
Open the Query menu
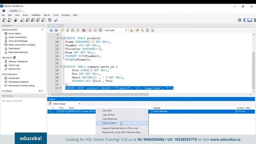coord(26,15)
